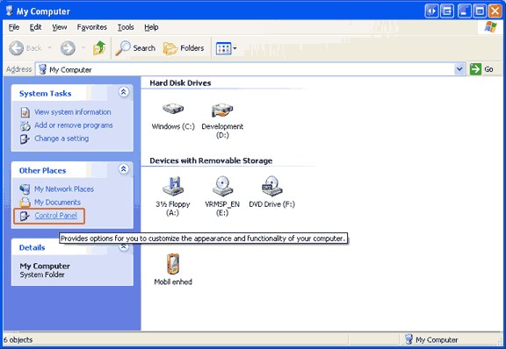Click the System Tasks header title
The image size is (506, 349).
45,94
